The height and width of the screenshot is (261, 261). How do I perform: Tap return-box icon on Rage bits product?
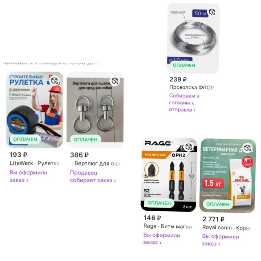pyautogui.click(x=189, y=147)
